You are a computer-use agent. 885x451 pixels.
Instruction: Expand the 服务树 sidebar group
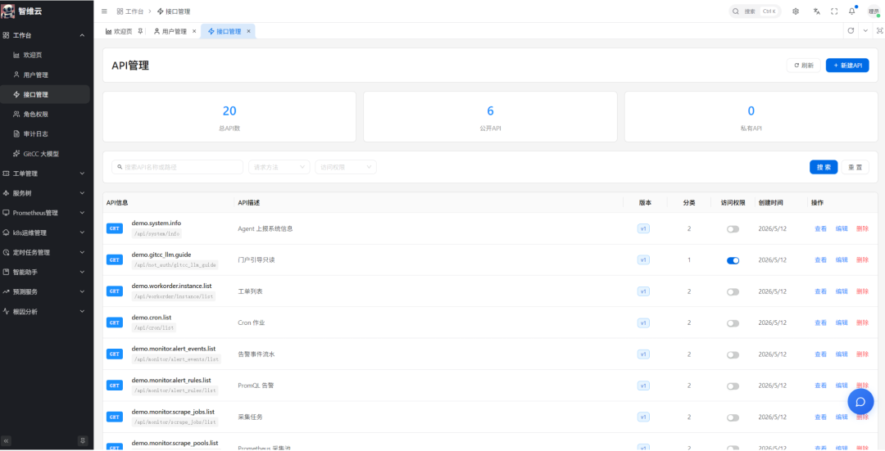45,193
